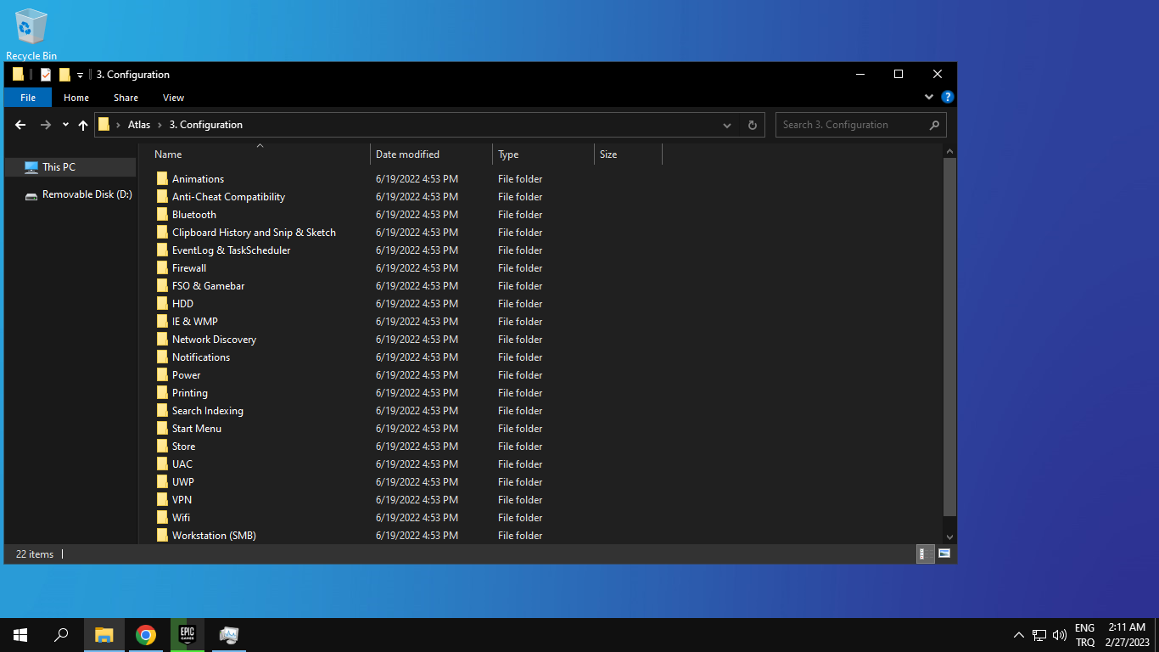Launch Epic Games Launcher from taskbar
This screenshot has width=1159, height=652.
tap(188, 635)
